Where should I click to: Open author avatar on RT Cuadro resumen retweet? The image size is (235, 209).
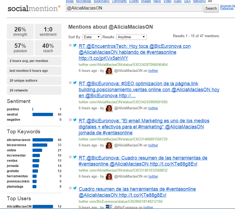click(109, 177)
